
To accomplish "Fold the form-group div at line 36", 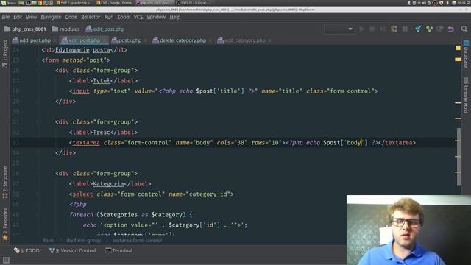I will [x=38, y=174].
